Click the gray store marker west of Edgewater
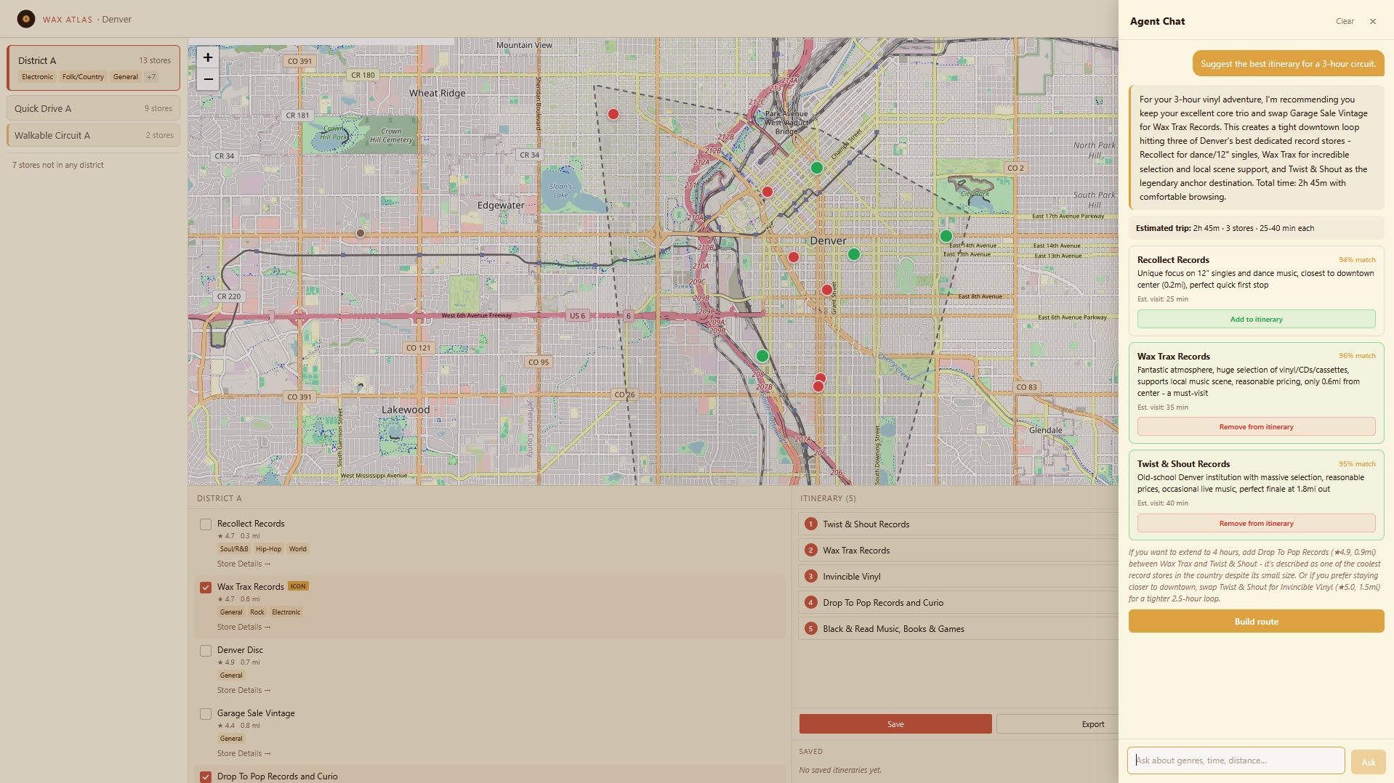 [360, 233]
